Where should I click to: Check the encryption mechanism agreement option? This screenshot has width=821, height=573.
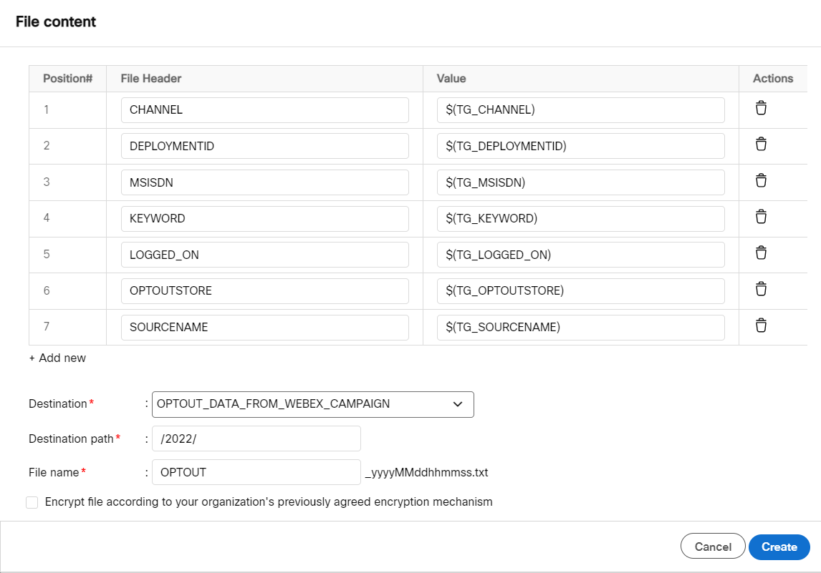(x=32, y=502)
